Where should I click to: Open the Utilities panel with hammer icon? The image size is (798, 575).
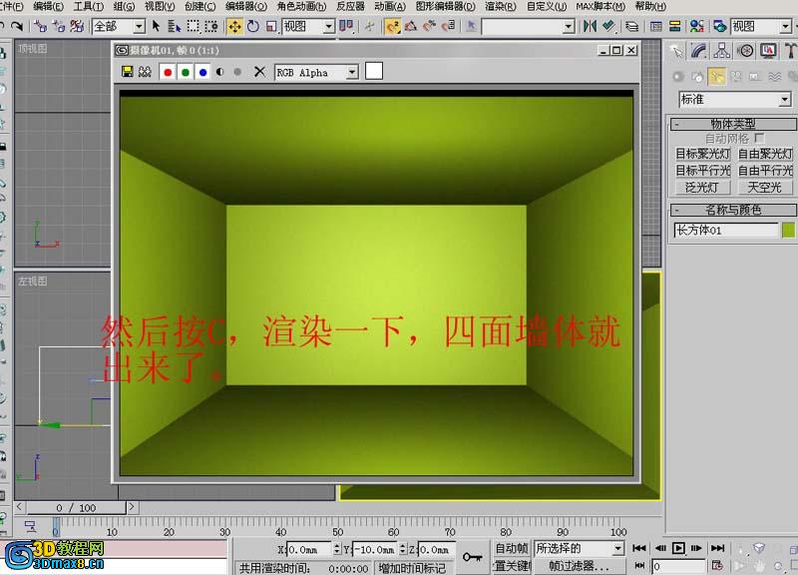pos(792,49)
